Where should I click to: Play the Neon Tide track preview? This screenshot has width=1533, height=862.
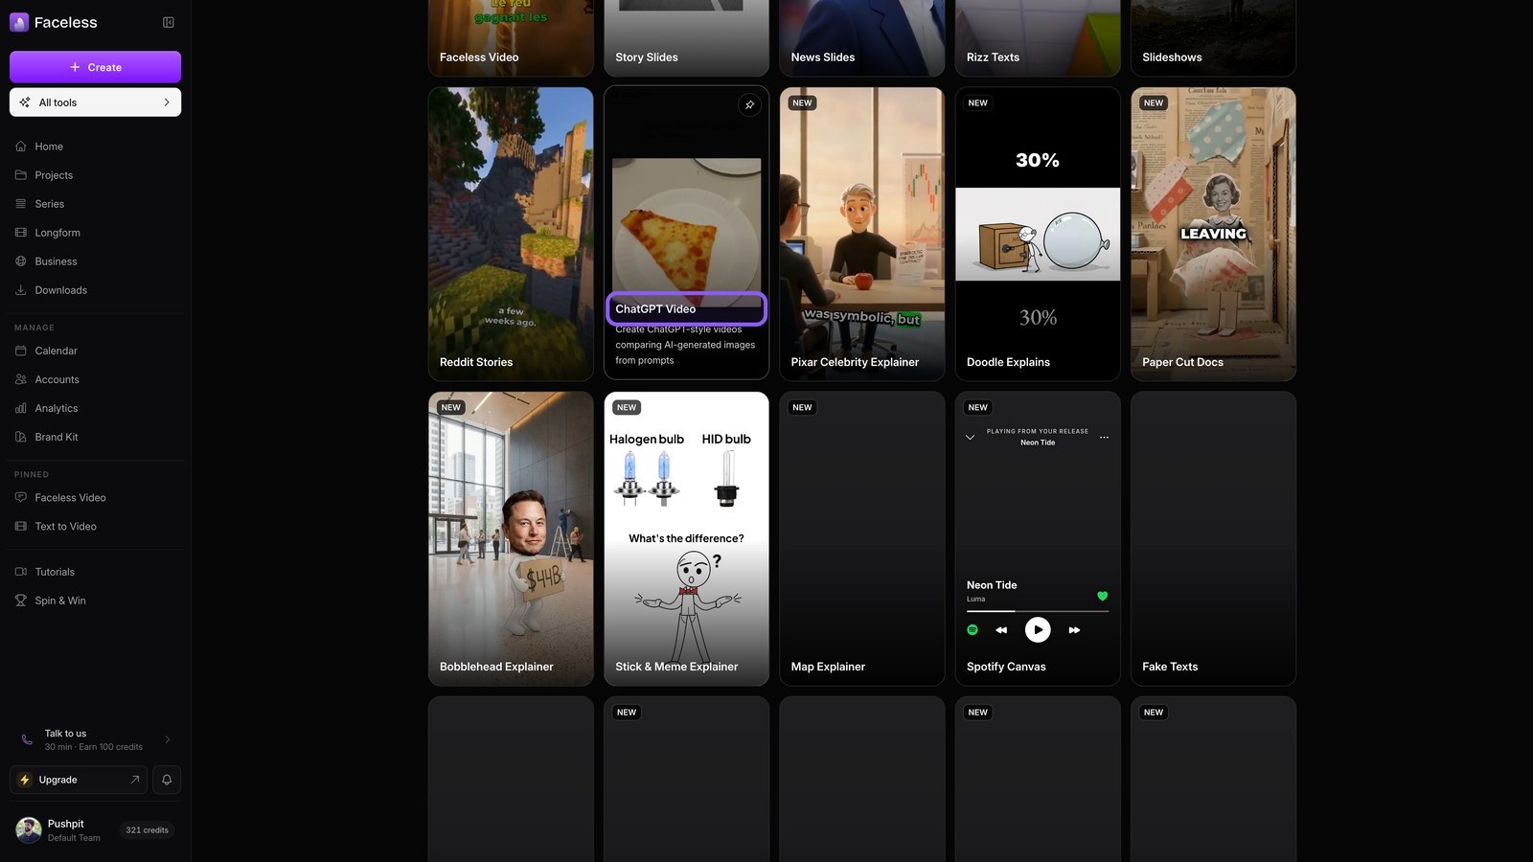(x=1038, y=629)
